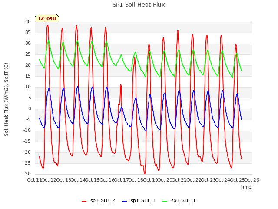Screen dimensions: 278x209
Task: Click the y-axis tick value 0
Action: pyautogui.click(x=30, y=109)
